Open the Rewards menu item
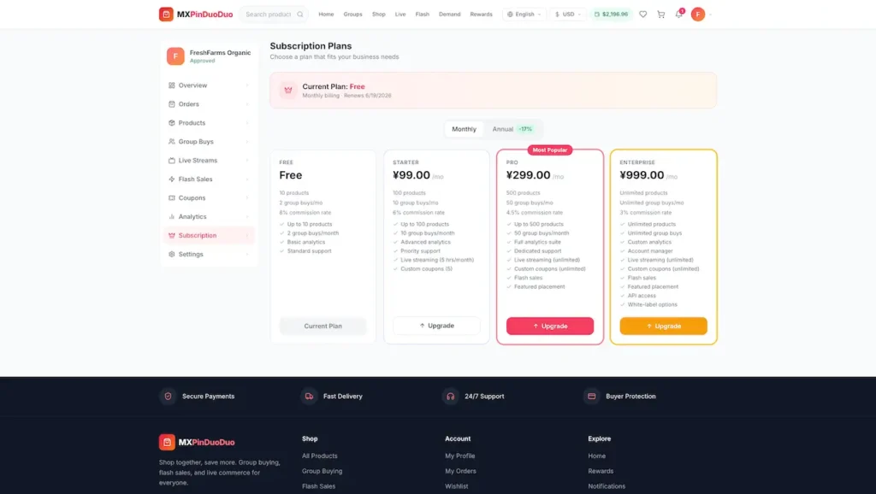Screen dimensions: 876x494 pyautogui.click(x=481, y=14)
